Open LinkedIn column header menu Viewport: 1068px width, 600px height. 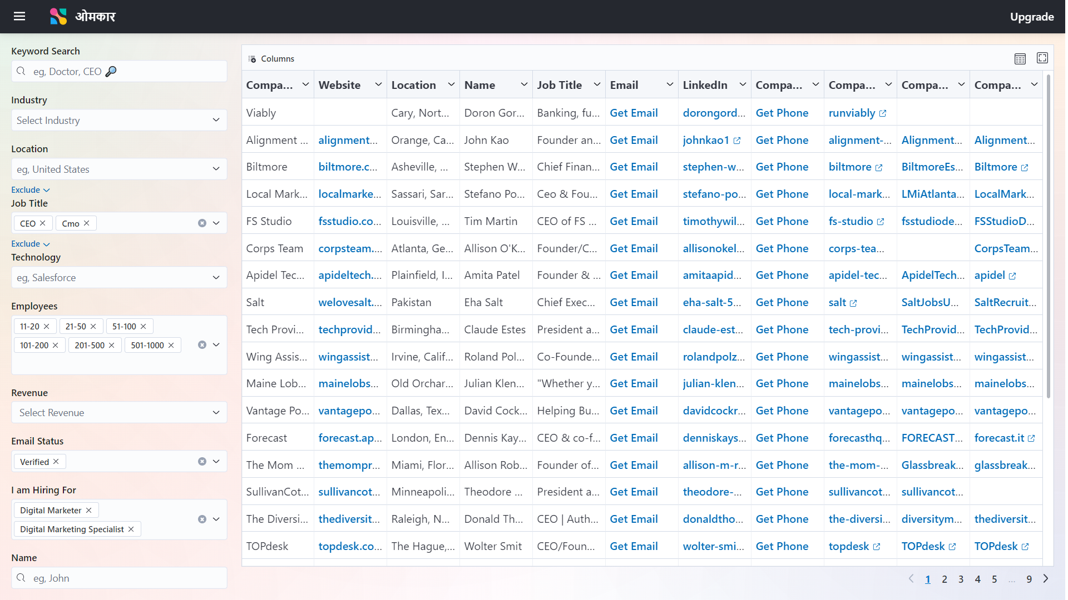pyautogui.click(x=743, y=84)
